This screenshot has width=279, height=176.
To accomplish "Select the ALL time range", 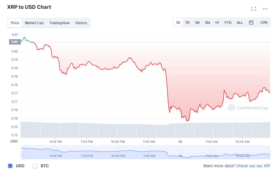I will tap(240, 22).
